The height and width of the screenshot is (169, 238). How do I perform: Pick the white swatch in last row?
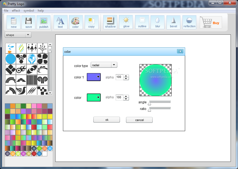point(45,154)
